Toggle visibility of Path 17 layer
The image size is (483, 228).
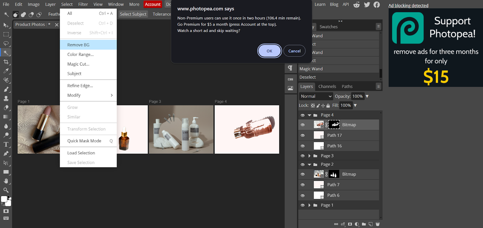click(303, 135)
